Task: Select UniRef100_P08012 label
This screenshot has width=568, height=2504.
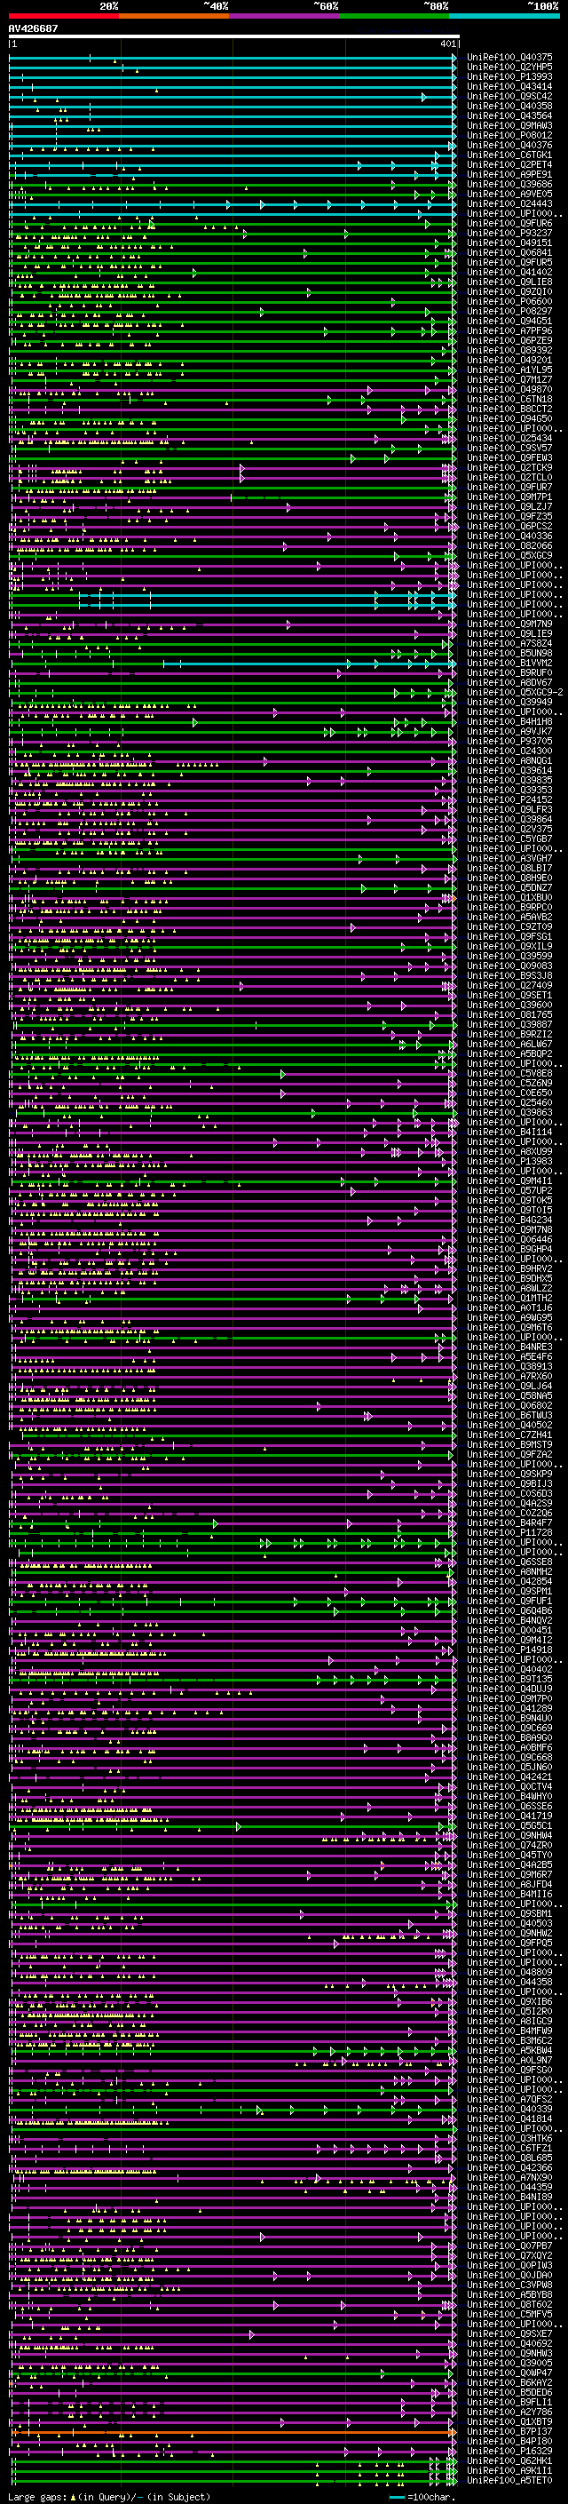Action: (509, 135)
